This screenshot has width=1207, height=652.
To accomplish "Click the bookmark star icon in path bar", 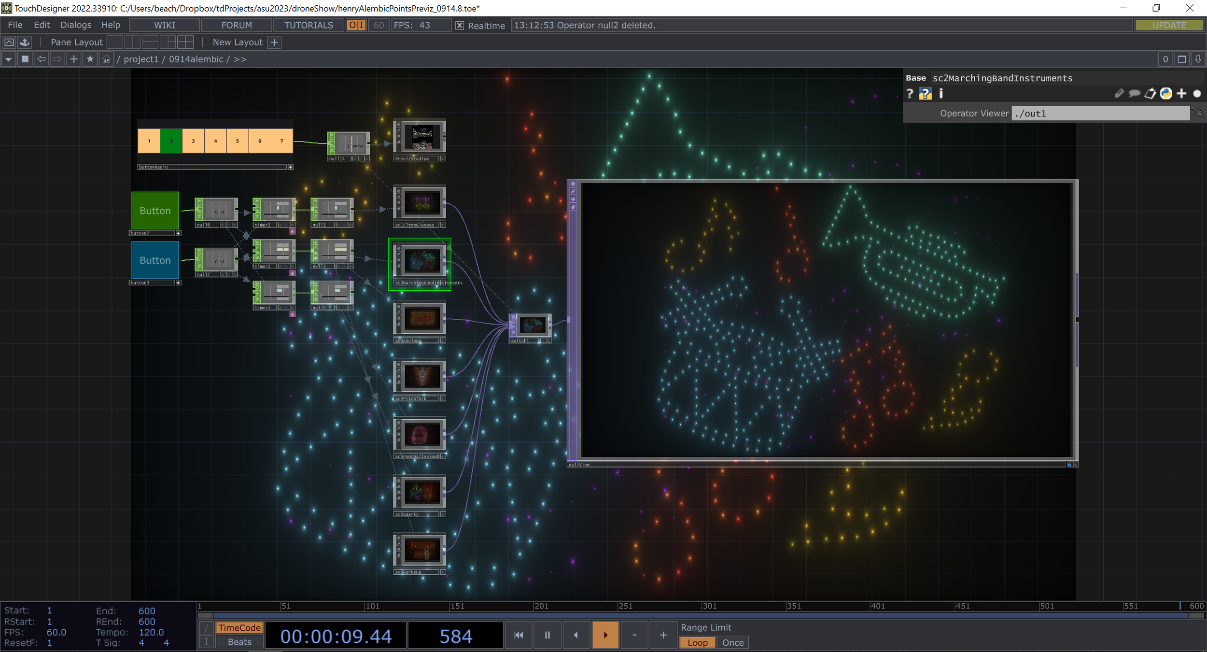I will [x=90, y=59].
